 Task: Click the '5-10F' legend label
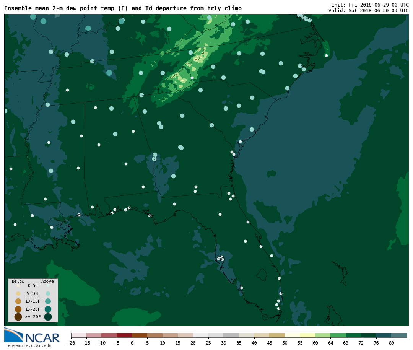click(x=33, y=293)
